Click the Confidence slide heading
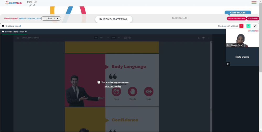The width and height of the screenshot is (262, 132). tap(125, 120)
